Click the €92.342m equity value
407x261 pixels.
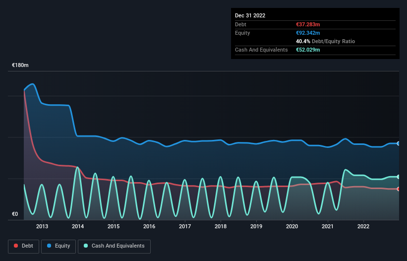click(308, 33)
